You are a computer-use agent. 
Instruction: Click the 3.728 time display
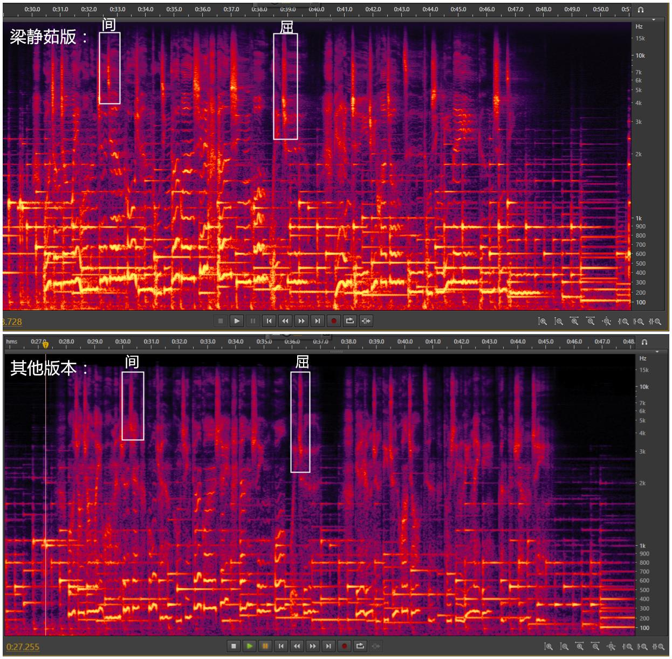(x=12, y=322)
